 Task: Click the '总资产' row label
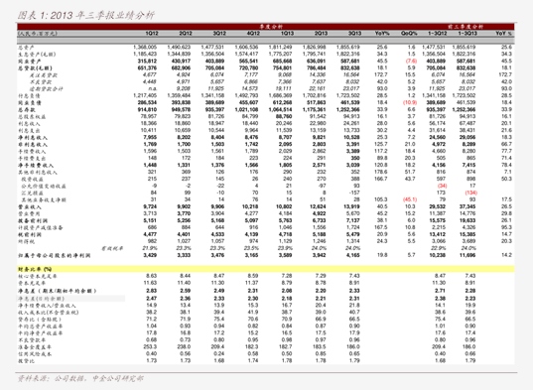pyautogui.click(x=26, y=48)
